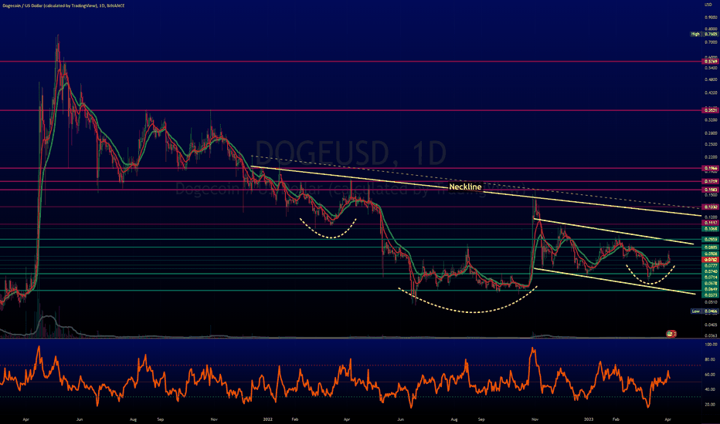Image resolution: width=720 pixels, height=424 pixels.
Task: Click the economic events flag icon near chart bottom
Action: tap(671, 334)
